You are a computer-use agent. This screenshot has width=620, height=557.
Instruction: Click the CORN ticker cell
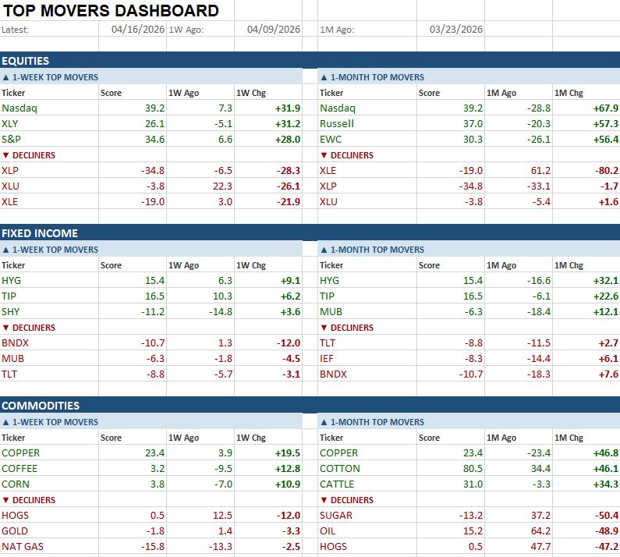pos(49,484)
